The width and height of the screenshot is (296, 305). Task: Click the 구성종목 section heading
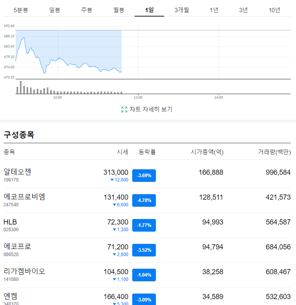click(19, 135)
